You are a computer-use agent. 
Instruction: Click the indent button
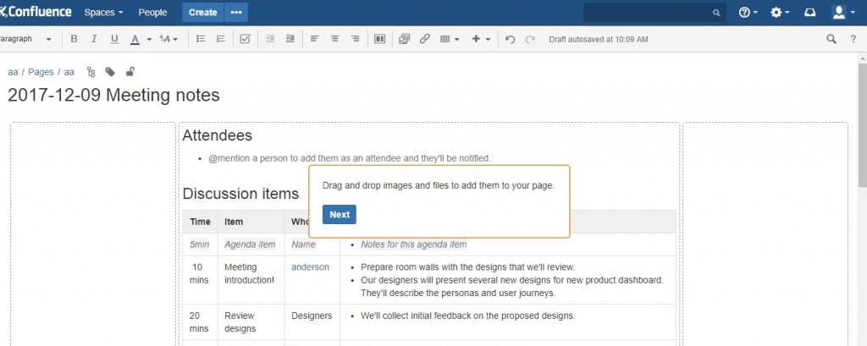click(x=290, y=39)
